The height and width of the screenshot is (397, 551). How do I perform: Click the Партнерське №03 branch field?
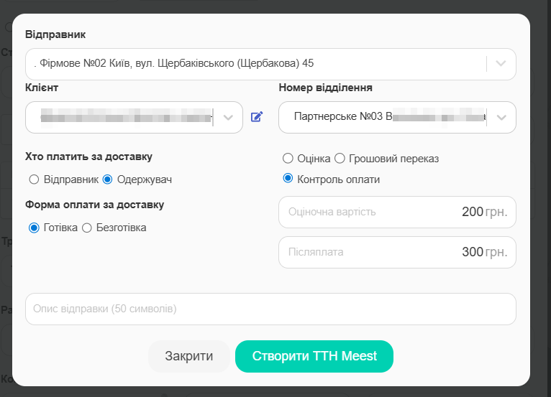[381, 117]
